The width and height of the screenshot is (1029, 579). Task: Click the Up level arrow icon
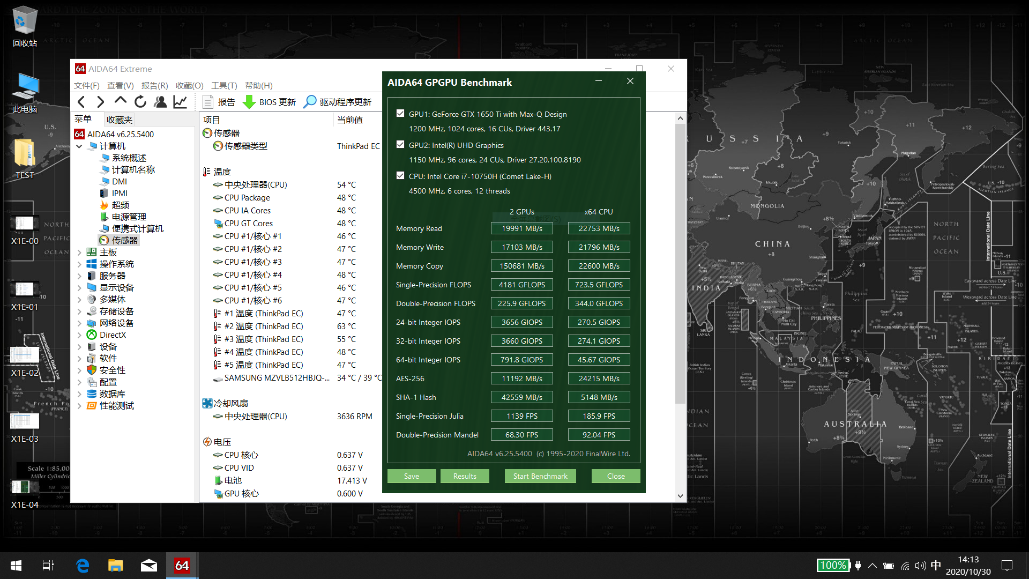[120, 101]
